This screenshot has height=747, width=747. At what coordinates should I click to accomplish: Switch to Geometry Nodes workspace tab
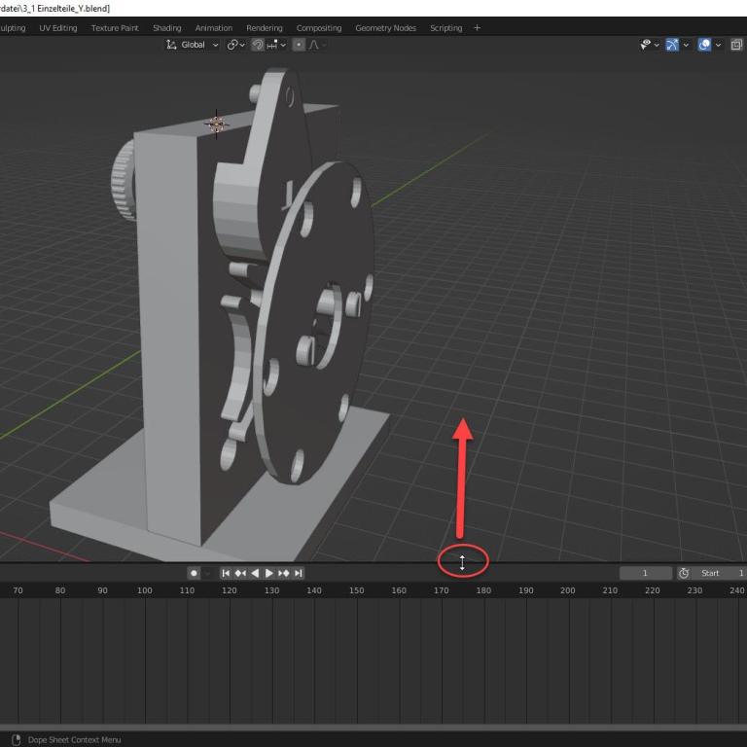click(x=385, y=28)
